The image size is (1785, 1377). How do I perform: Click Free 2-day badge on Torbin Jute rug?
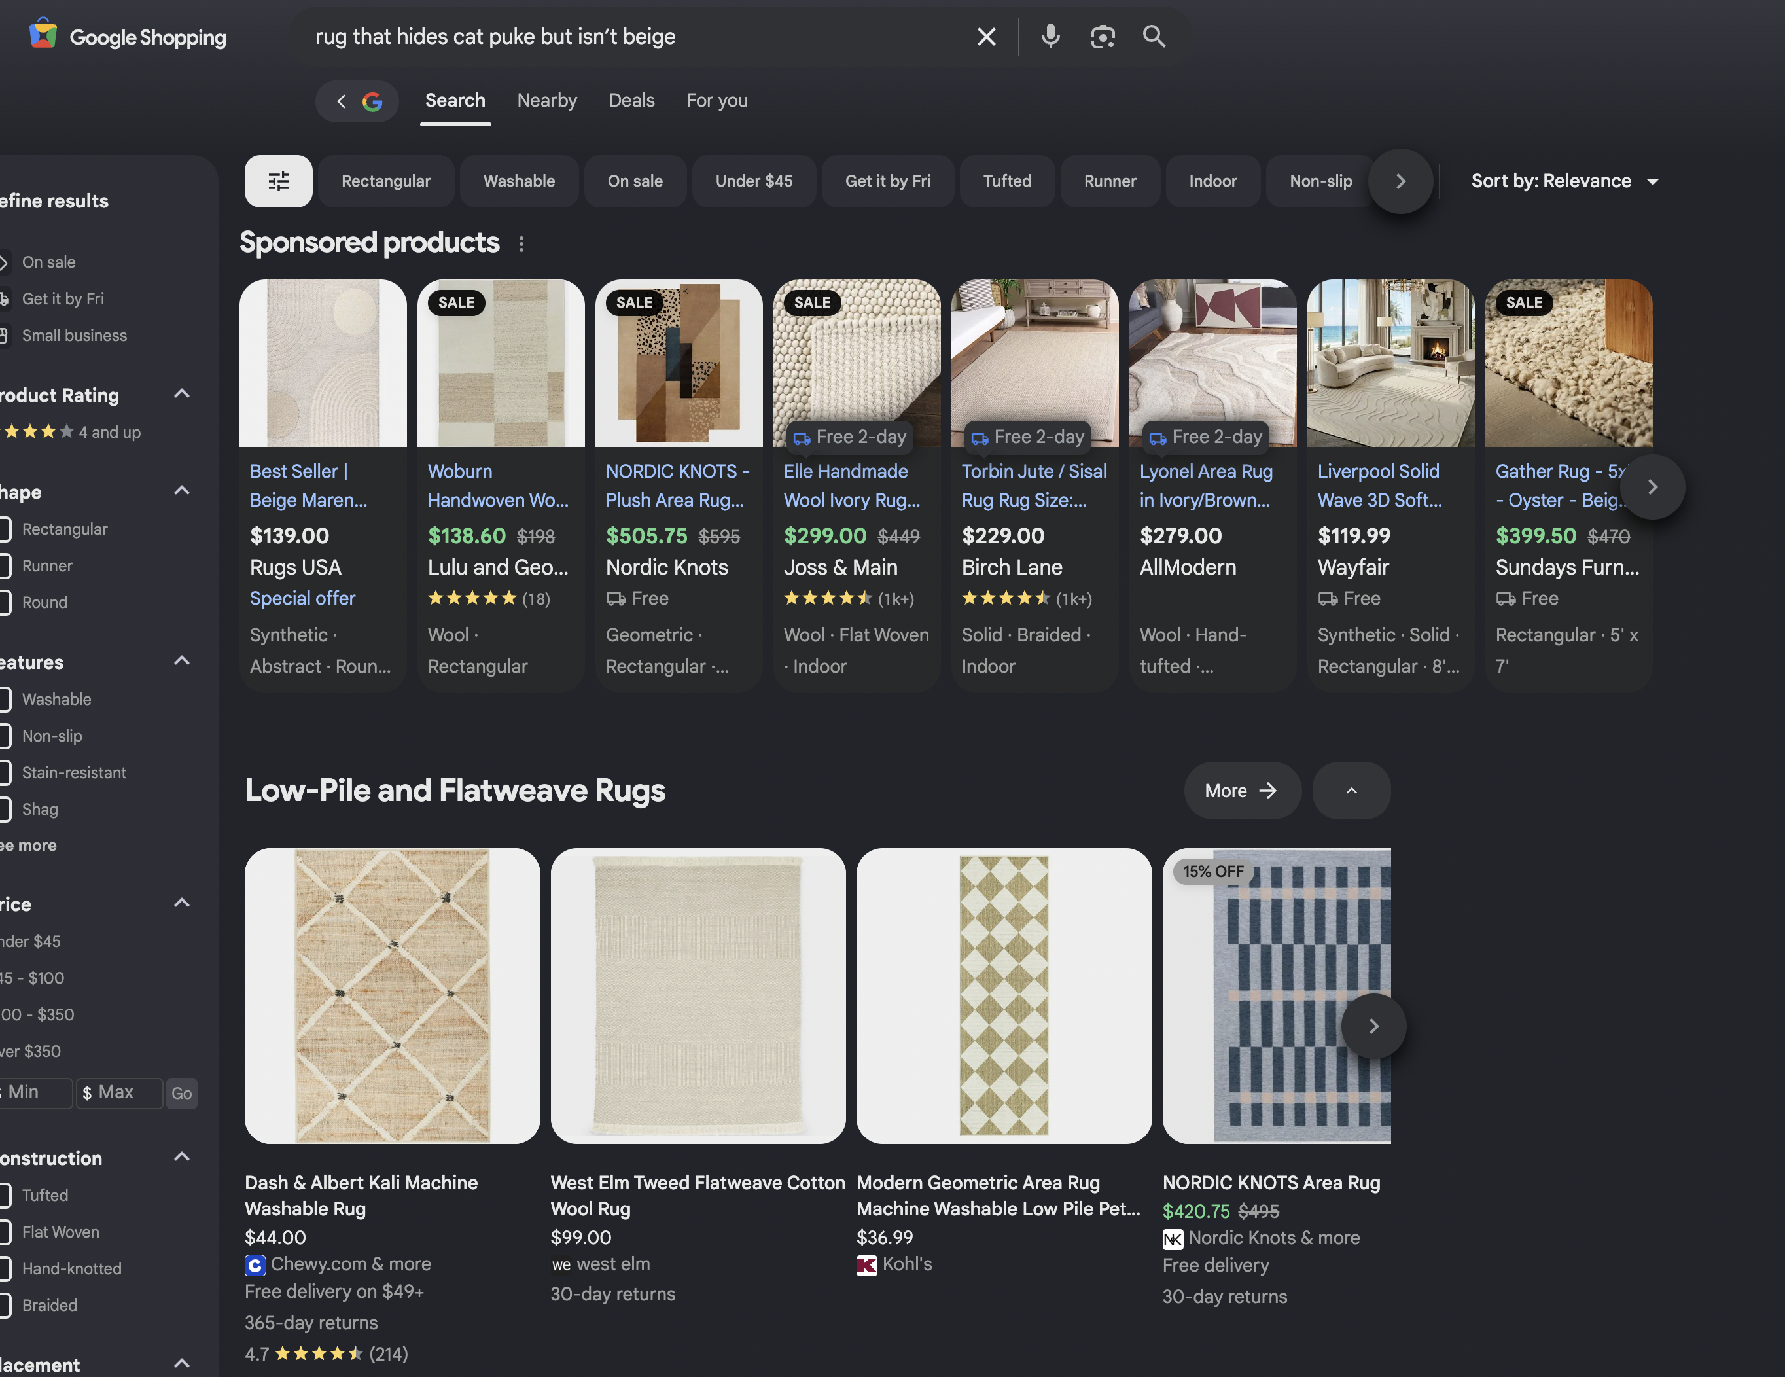[x=1027, y=437]
